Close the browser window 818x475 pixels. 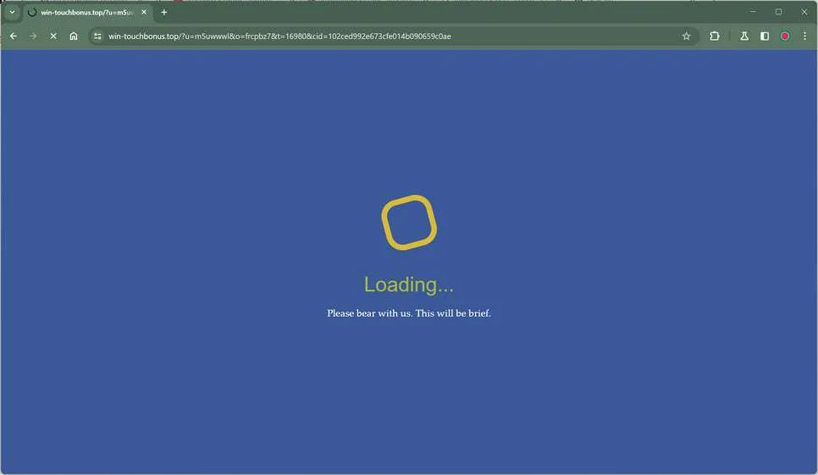[804, 12]
